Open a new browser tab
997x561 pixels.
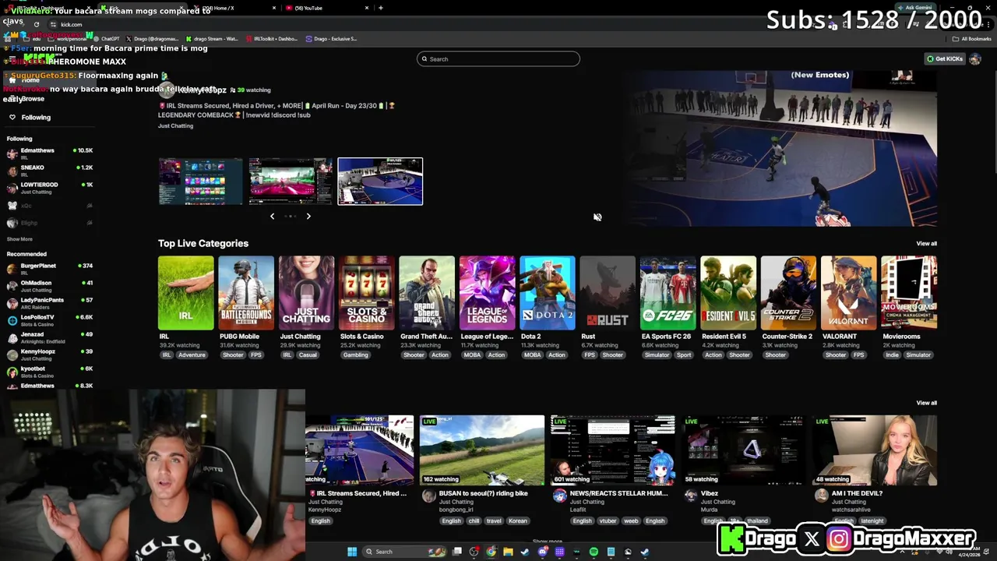[380, 8]
